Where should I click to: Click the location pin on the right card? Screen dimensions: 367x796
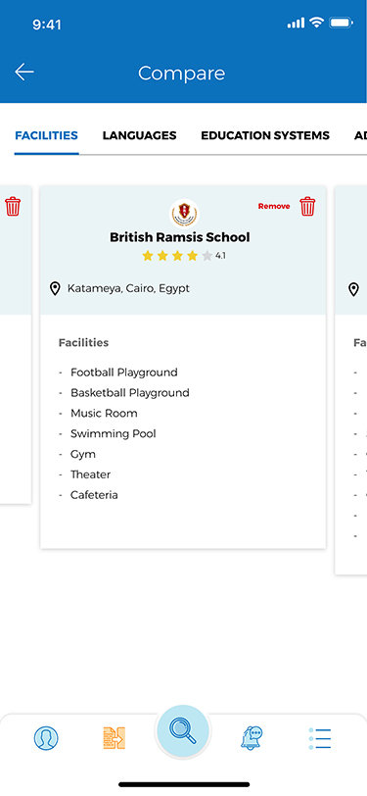(x=354, y=289)
